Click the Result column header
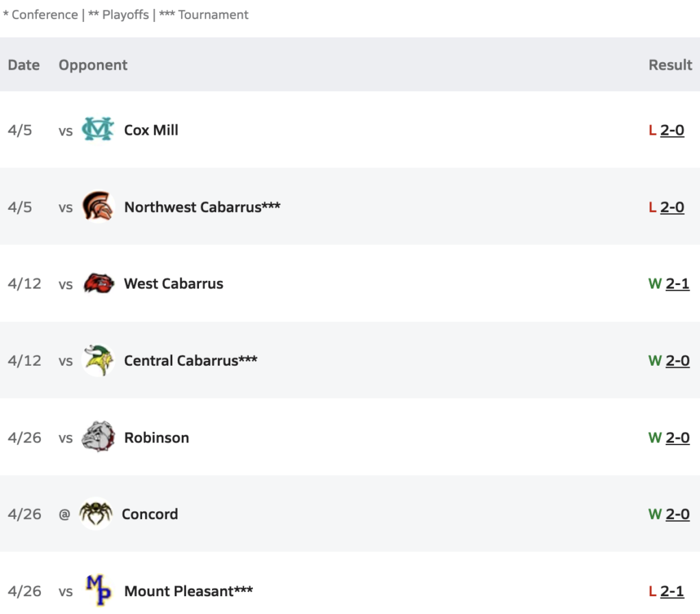The height and width of the screenshot is (614, 700). coord(670,65)
